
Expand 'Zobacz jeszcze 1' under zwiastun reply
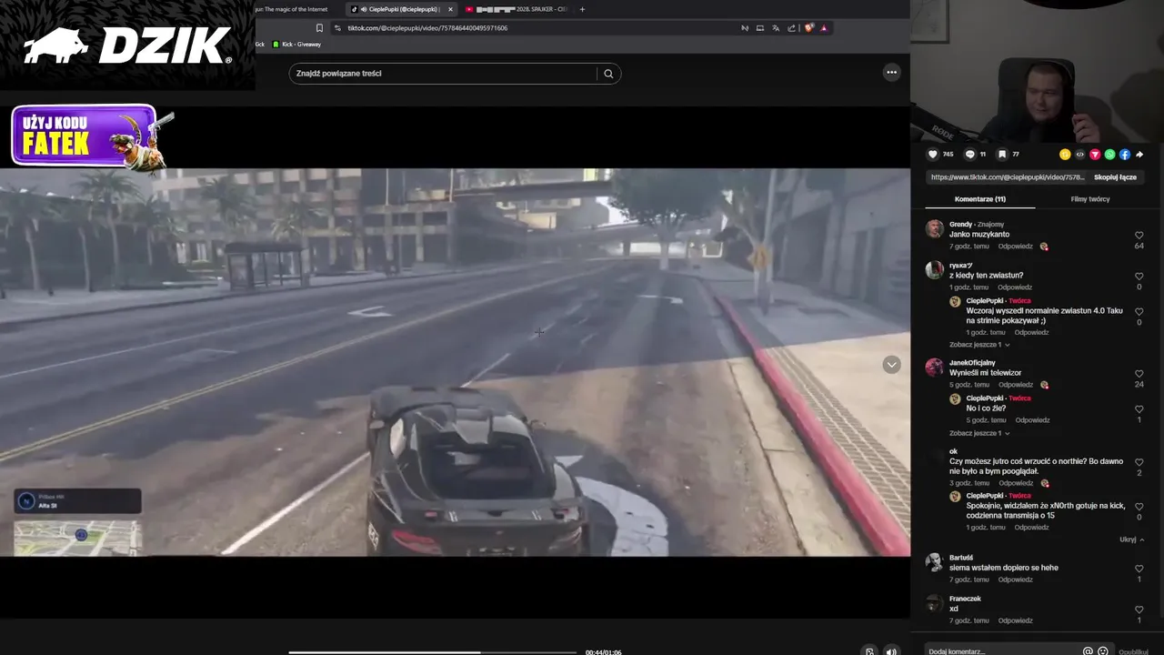tap(979, 345)
